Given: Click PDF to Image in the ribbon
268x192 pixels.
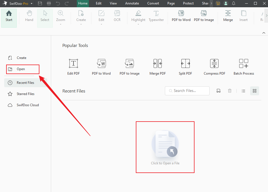Looking at the screenshot, I should 204,16.
